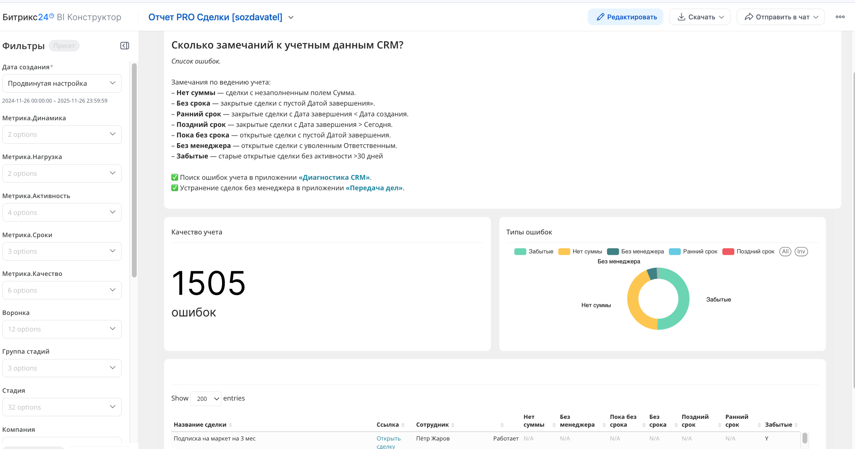Click the All legend selector

pyautogui.click(x=785, y=251)
